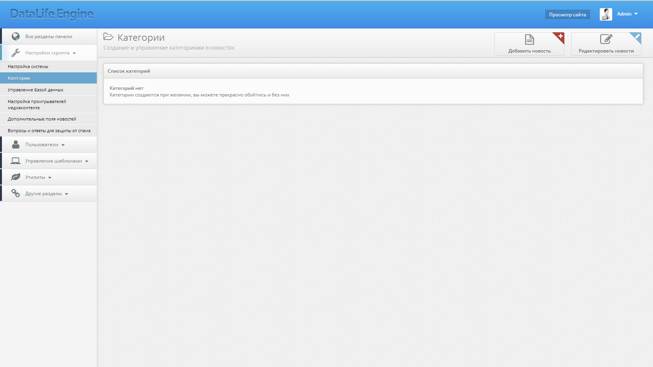
Task: Click the Добавить новость button label
Action: [x=529, y=51]
